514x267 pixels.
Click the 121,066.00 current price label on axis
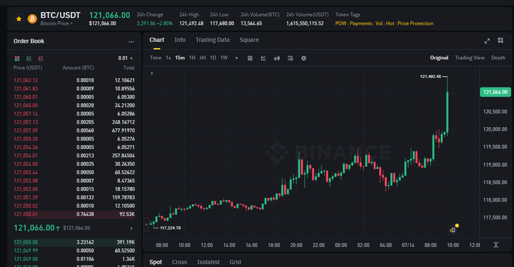coord(495,92)
